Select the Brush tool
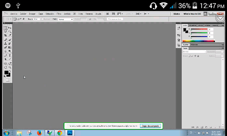 [x=10, y=40]
